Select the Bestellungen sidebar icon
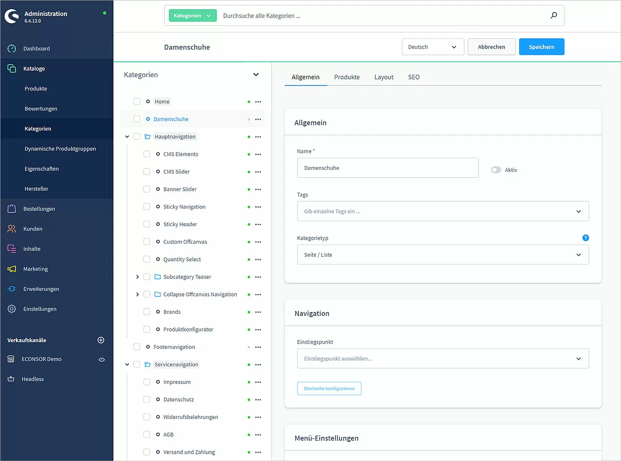 pyautogui.click(x=11, y=209)
